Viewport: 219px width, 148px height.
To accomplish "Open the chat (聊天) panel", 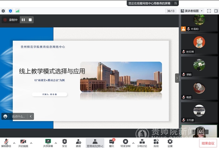I will [x=112, y=142].
